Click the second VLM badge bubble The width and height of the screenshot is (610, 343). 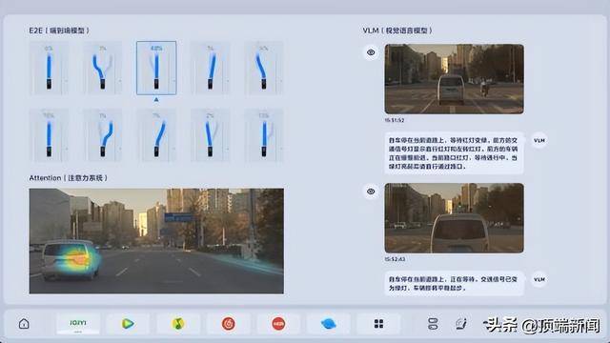click(539, 279)
